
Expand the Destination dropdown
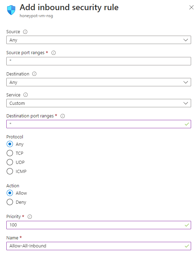99,82
